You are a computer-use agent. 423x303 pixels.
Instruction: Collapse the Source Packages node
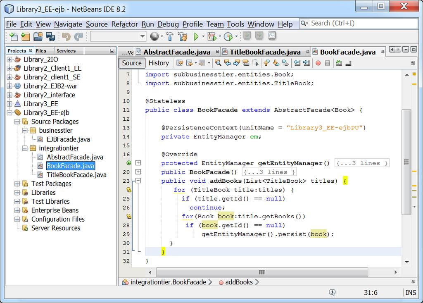17,122
